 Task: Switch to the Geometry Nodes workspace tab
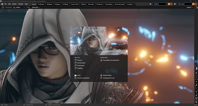click(x=120, y=4)
